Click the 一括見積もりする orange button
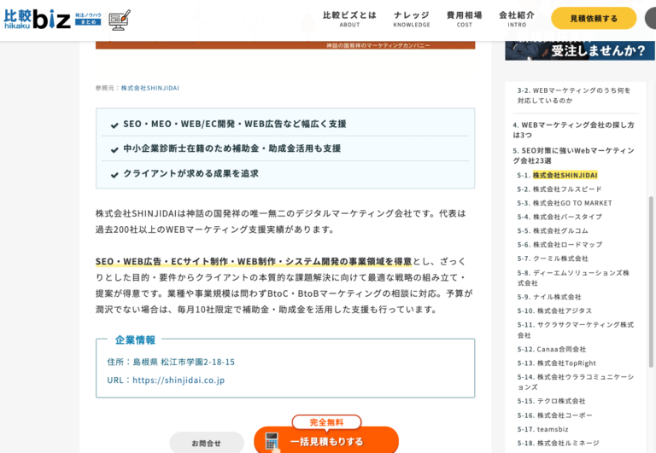This screenshot has width=656, height=453. pos(326,441)
